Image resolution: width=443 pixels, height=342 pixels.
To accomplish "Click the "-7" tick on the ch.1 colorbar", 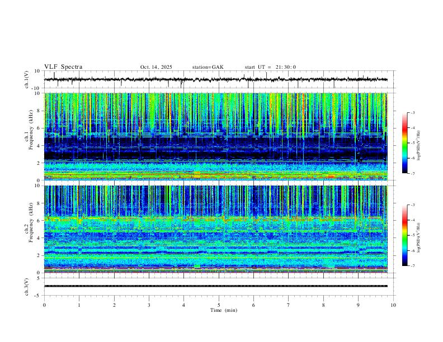I will [x=412, y=173].
